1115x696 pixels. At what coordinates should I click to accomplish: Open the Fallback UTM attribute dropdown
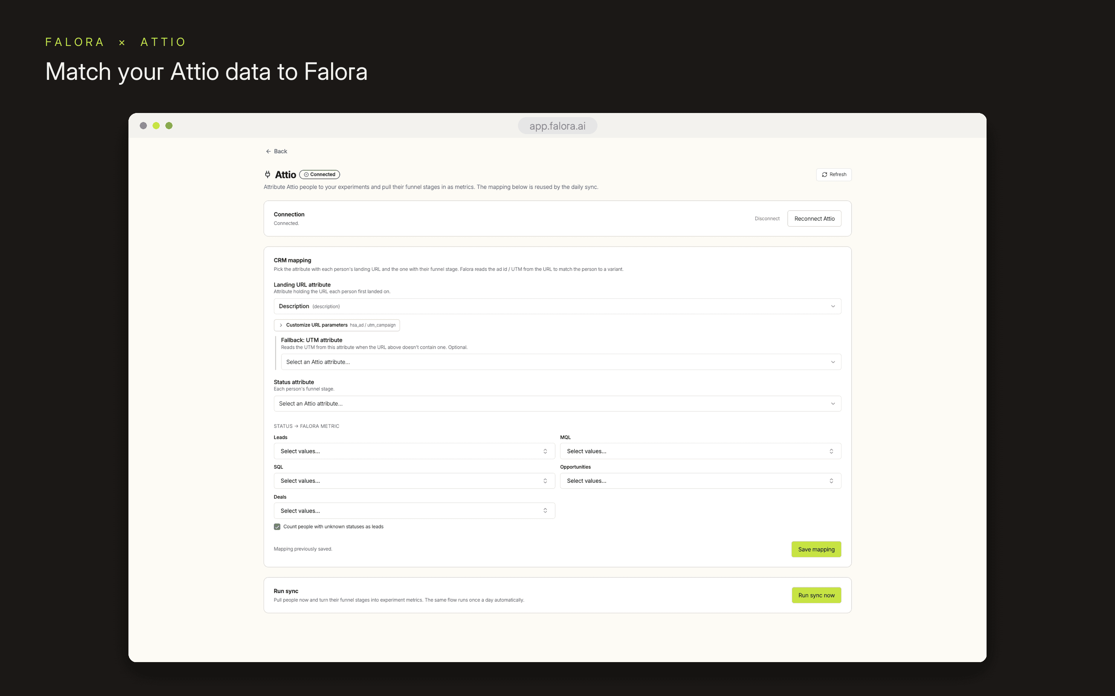coord(561,362)
